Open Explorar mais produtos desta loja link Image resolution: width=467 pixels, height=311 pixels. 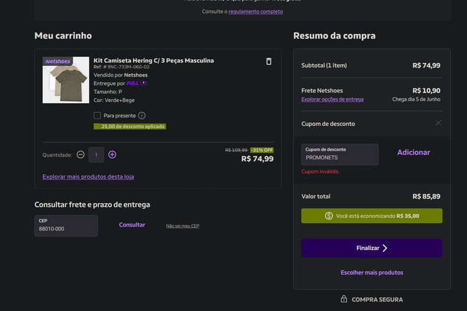coord(88,177)
